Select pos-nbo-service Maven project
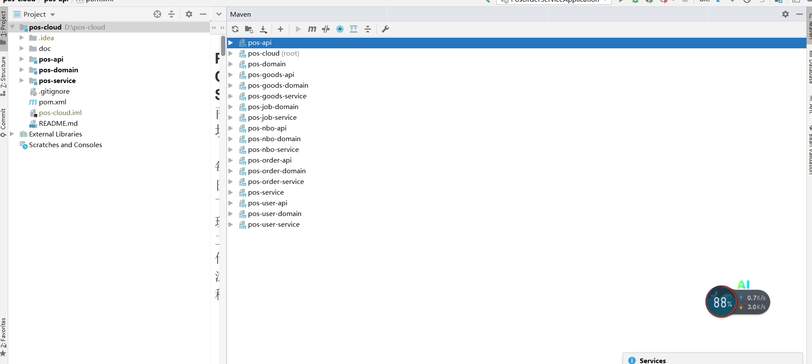 point(273,150)
